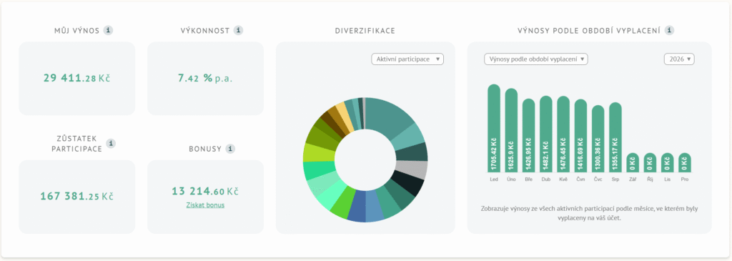Click the Čvn bar 1416.69 Kč

(x=580, y=135)
